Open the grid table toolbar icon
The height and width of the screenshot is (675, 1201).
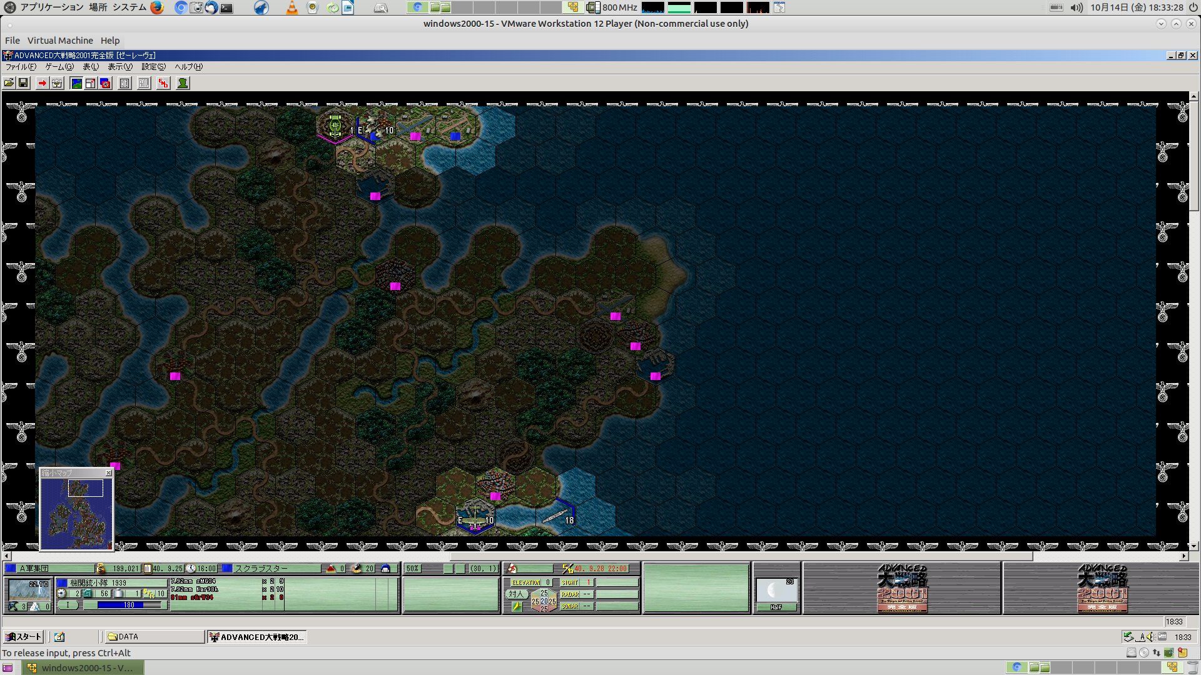124,83
